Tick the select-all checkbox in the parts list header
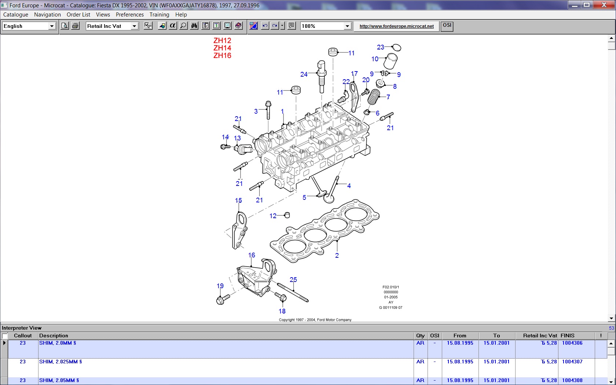This screenshot has height=385, width=616. click(5, 336)
